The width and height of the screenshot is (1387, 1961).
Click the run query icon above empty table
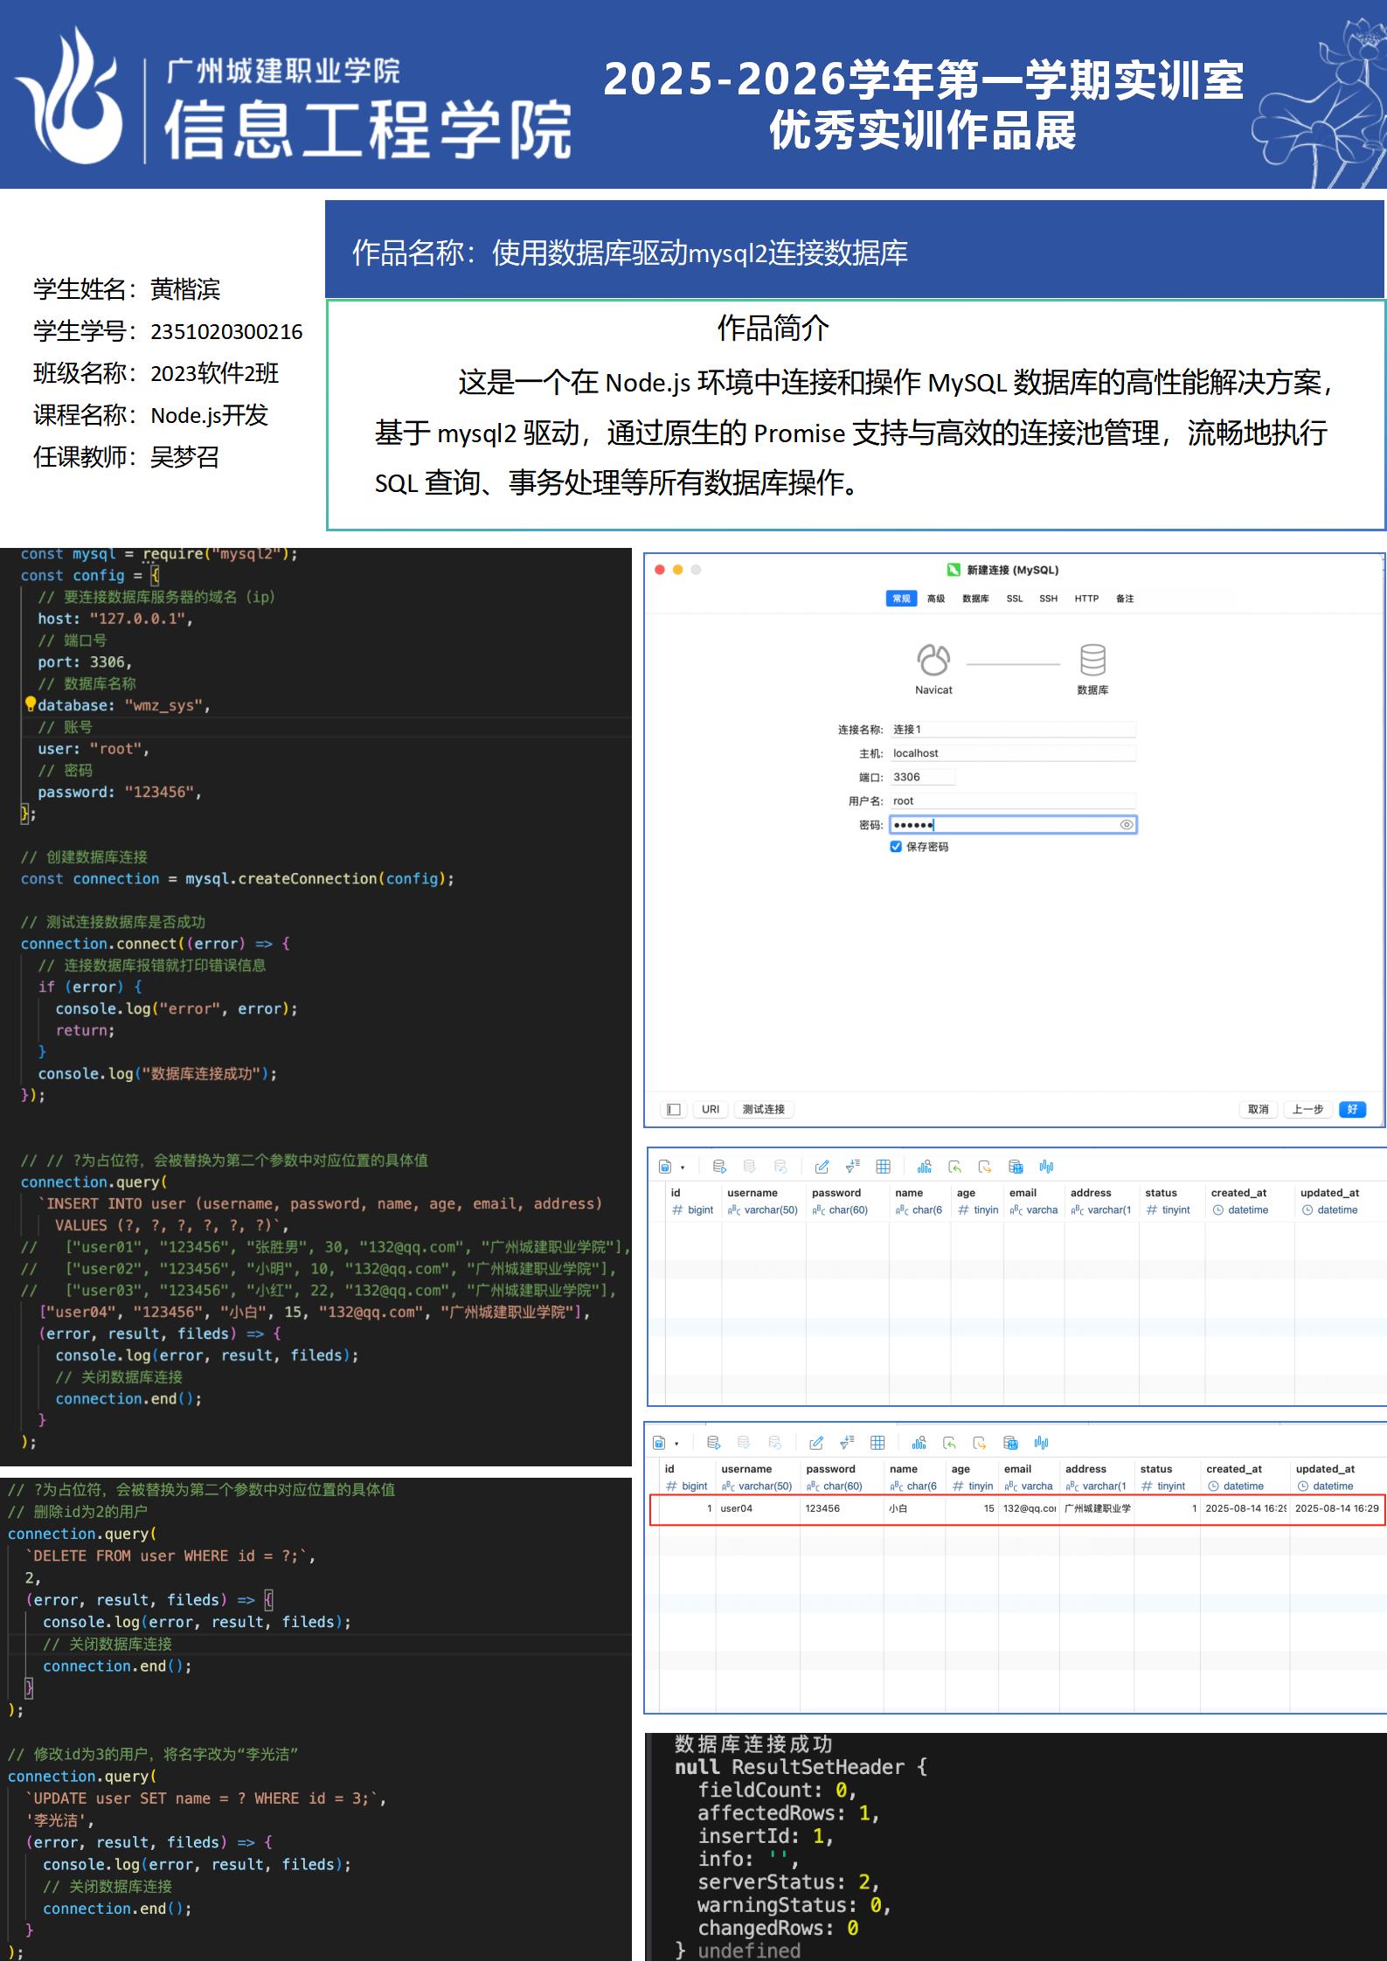click(719, 1167)
